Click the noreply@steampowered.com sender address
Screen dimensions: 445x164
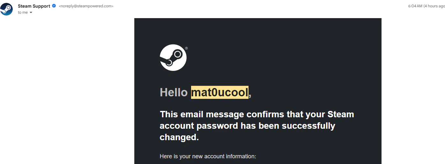(x=86, y=6)
